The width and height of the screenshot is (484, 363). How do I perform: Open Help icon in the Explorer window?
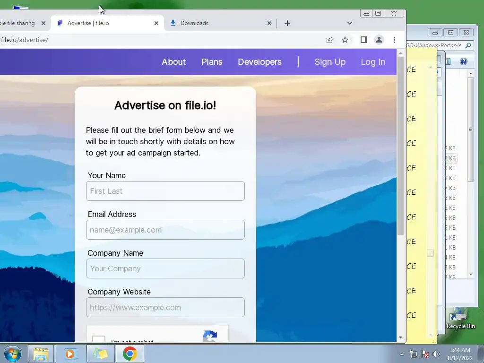pos(463,61)
